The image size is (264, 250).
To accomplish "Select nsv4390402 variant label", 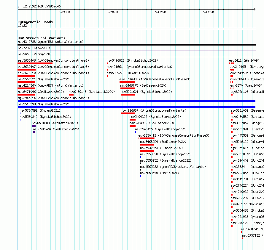I will coord(247,160).
